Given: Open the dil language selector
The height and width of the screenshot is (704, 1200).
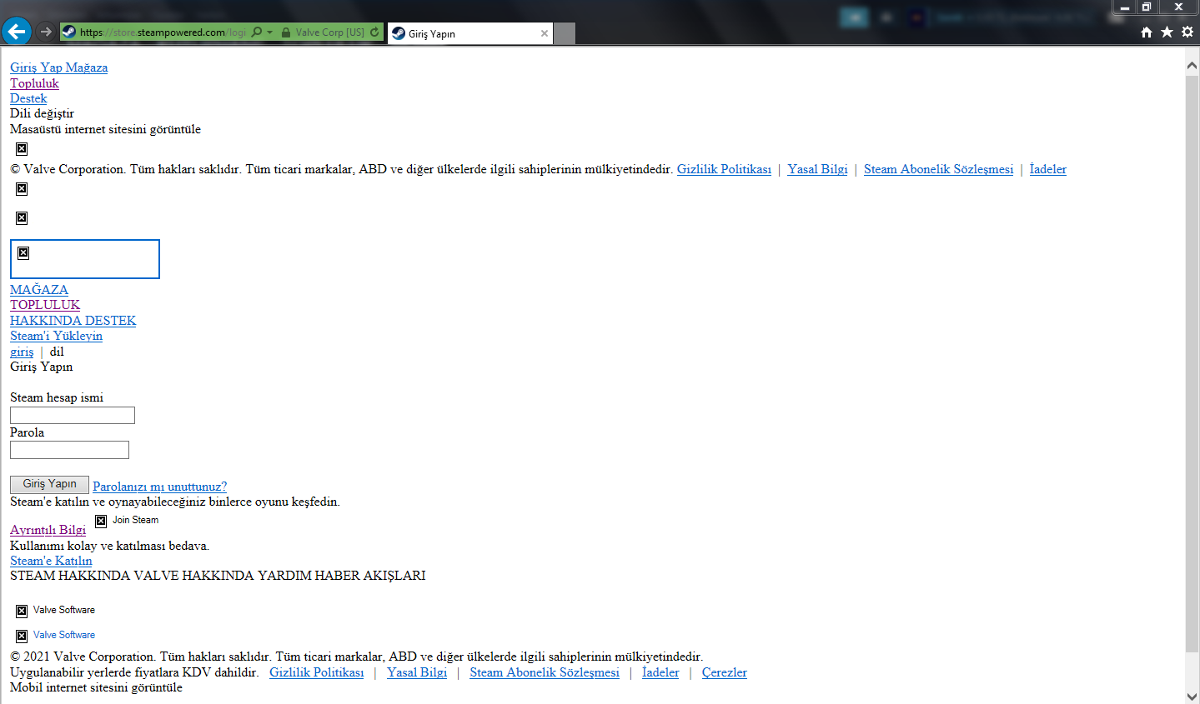Looking at the screenshot, I should pyautogui.click(x=57, y=352).
